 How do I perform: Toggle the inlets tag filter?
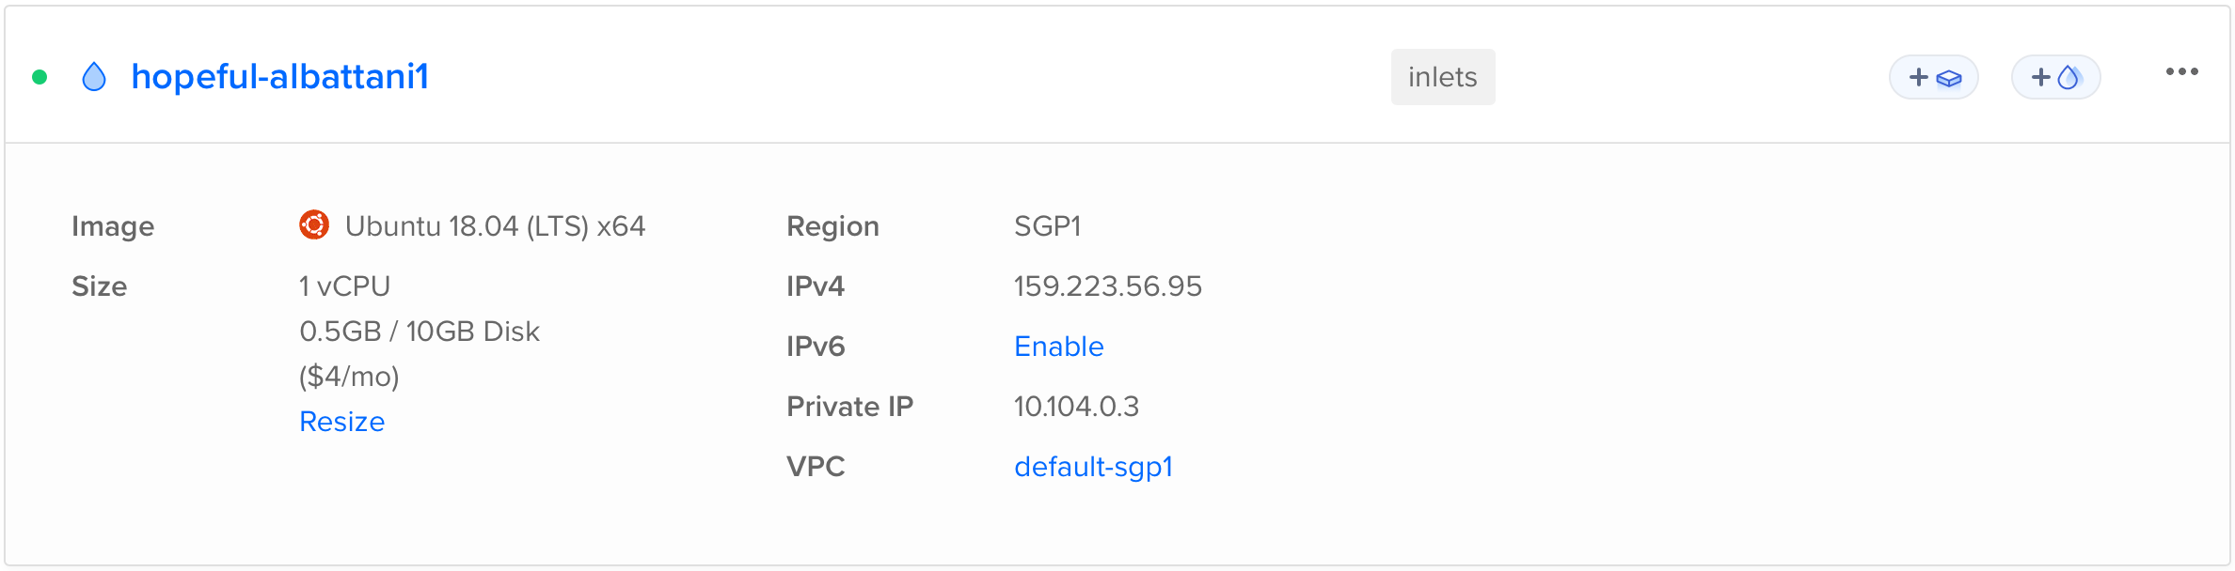(x=1443, y=77)
